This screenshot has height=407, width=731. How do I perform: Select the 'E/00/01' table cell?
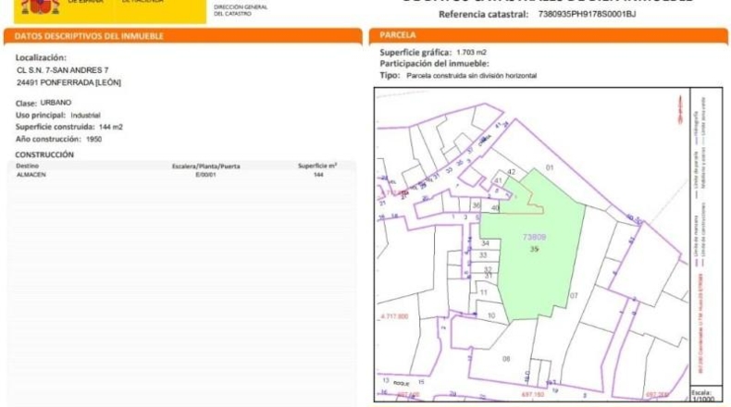[206, 175]
